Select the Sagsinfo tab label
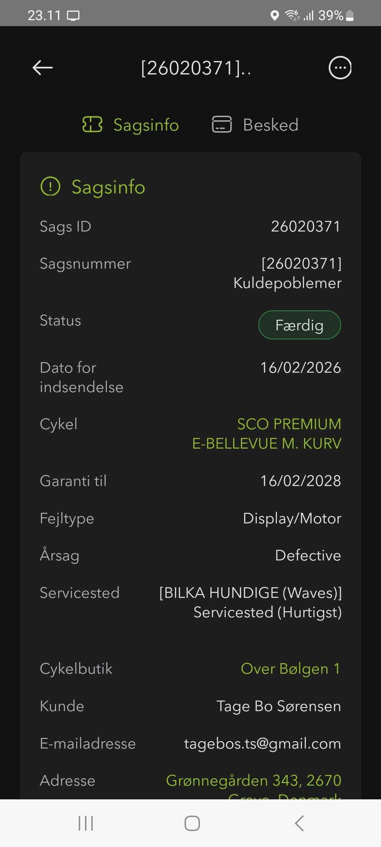The width and height of the screenshot is (381, 847). 146,125
